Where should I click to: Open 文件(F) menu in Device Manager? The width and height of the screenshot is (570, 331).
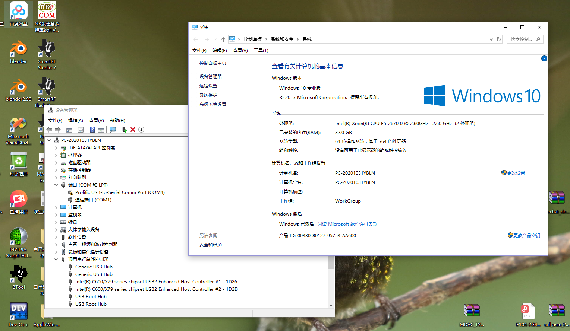[55, 121]
